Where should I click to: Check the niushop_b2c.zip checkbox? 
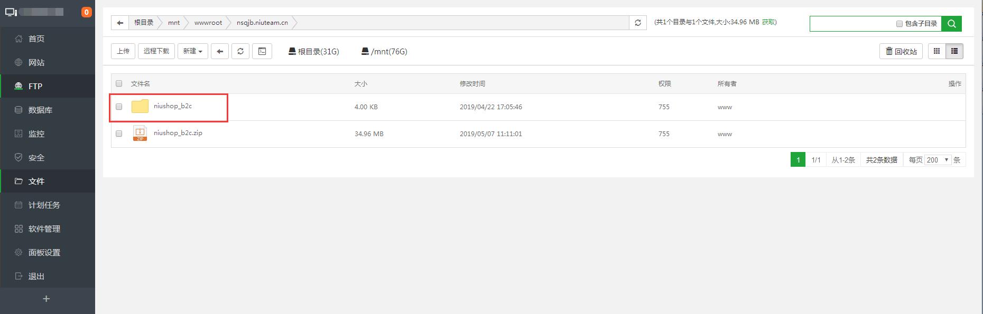(x=119, y=134)
